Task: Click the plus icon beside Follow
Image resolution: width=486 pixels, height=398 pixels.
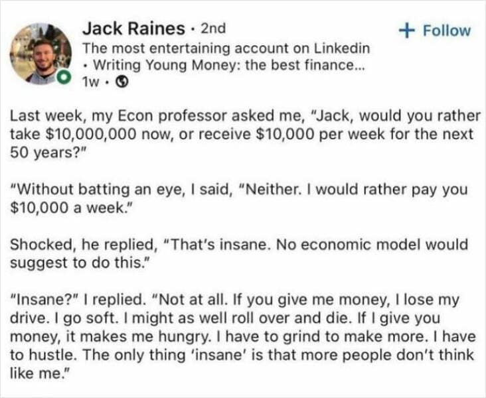Action: tap(405, 31)
